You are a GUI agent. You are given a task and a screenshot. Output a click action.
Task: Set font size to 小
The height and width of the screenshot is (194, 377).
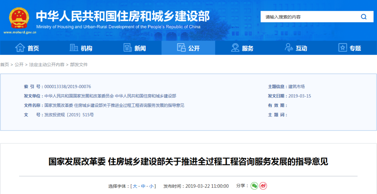coord(151,186)
